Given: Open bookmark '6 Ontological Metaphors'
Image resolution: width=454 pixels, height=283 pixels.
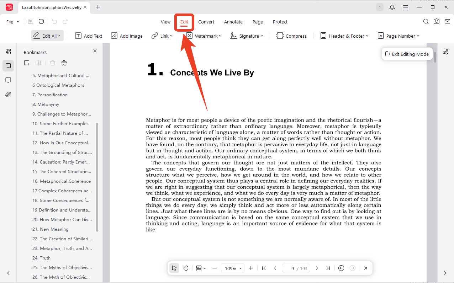Looking at the screenshot, I should click(x=58, y=85).
